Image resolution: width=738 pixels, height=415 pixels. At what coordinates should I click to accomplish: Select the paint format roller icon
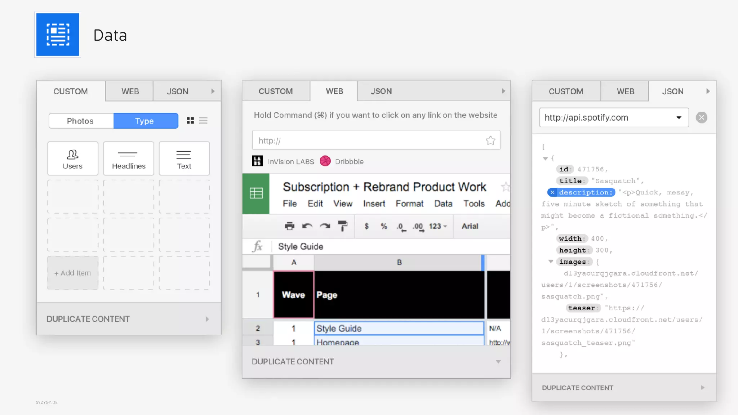point(342,226)
